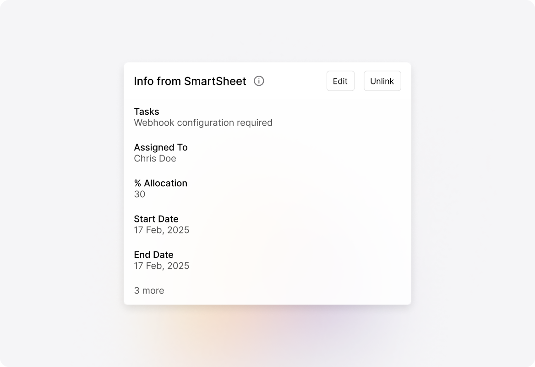Click the start date 17 Feb, 2025

point(162,230)
